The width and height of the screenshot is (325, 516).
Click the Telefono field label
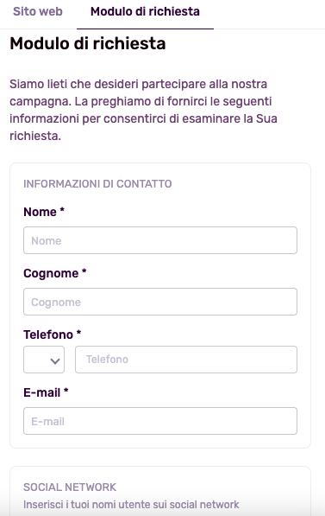pos(48,334)
